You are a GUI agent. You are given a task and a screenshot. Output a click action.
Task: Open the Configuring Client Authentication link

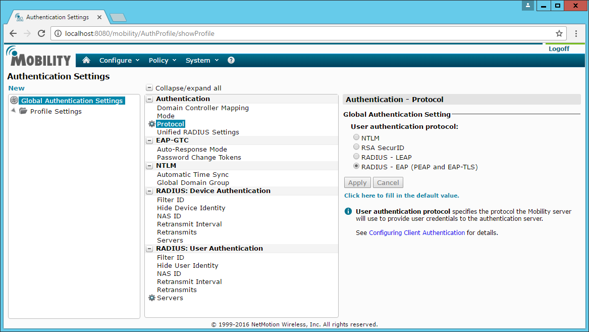tap(417, 233)
